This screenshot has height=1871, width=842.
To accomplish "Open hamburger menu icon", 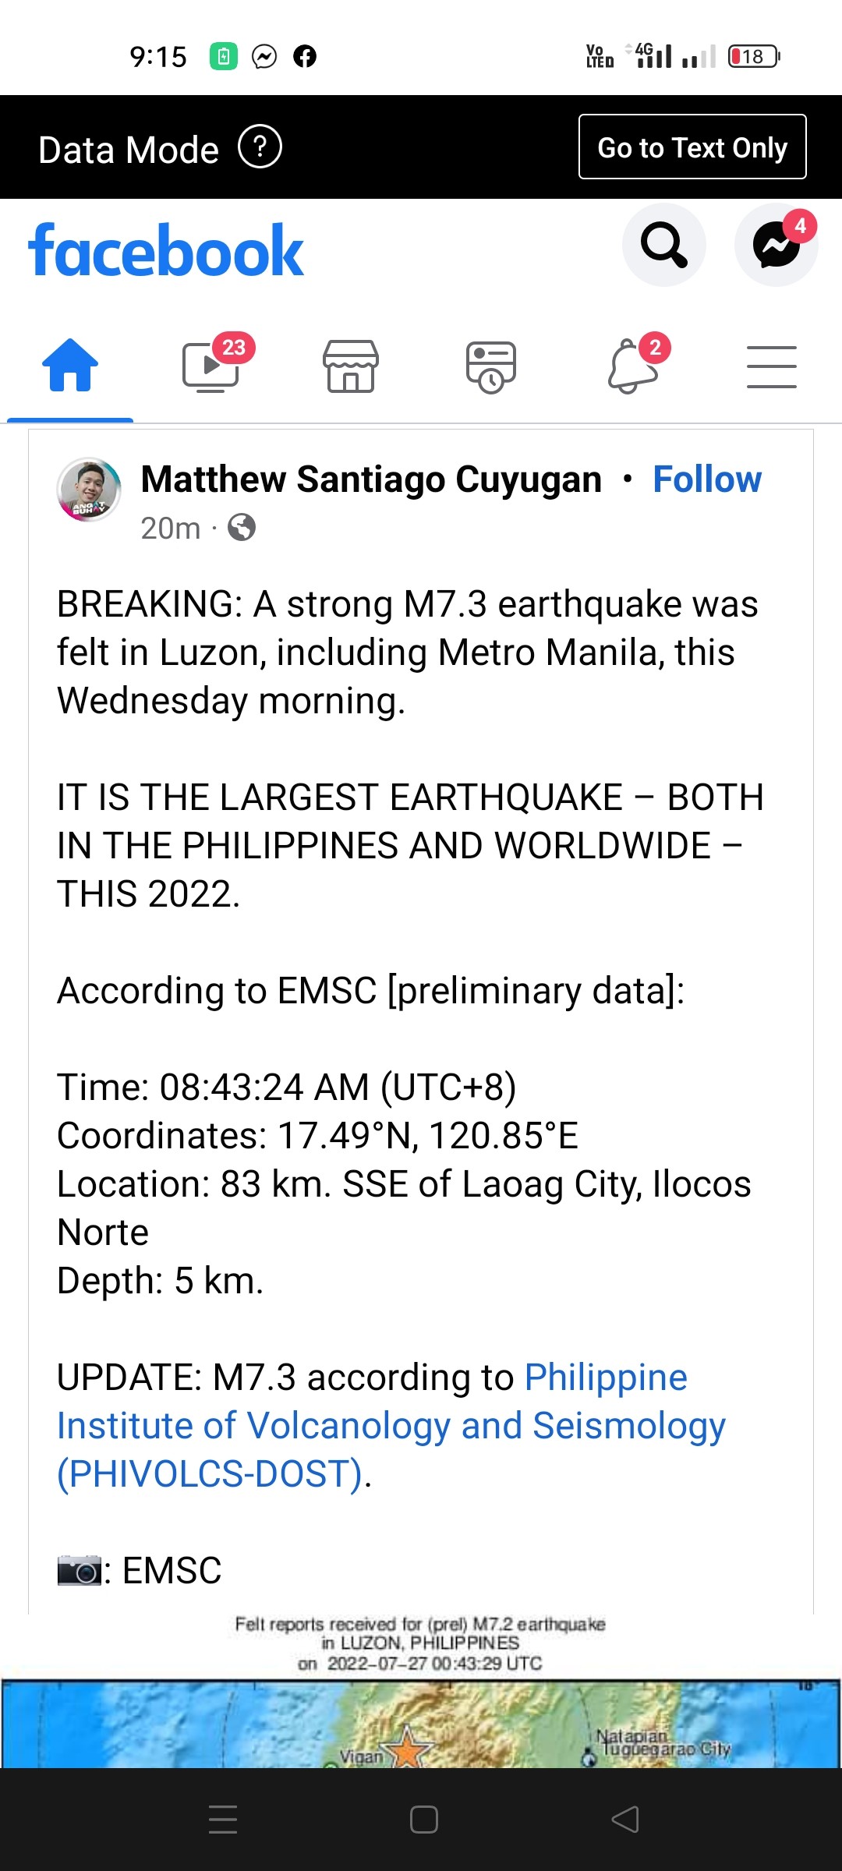I will 772,366.
